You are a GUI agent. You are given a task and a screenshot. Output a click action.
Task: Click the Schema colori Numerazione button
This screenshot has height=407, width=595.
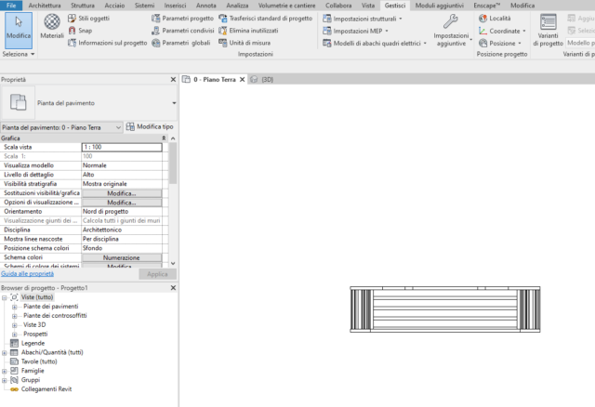coord(122,258)
